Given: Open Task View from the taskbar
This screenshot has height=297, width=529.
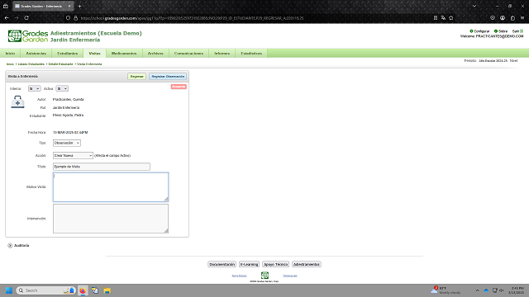Looking at the screenshot, I should 95,290.
